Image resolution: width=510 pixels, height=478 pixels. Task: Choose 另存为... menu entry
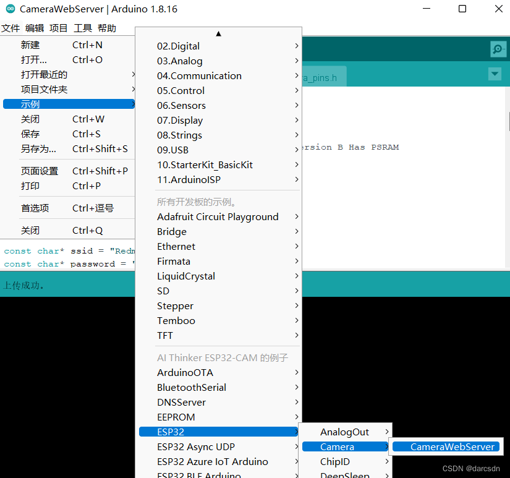click(x=69, y=148)
